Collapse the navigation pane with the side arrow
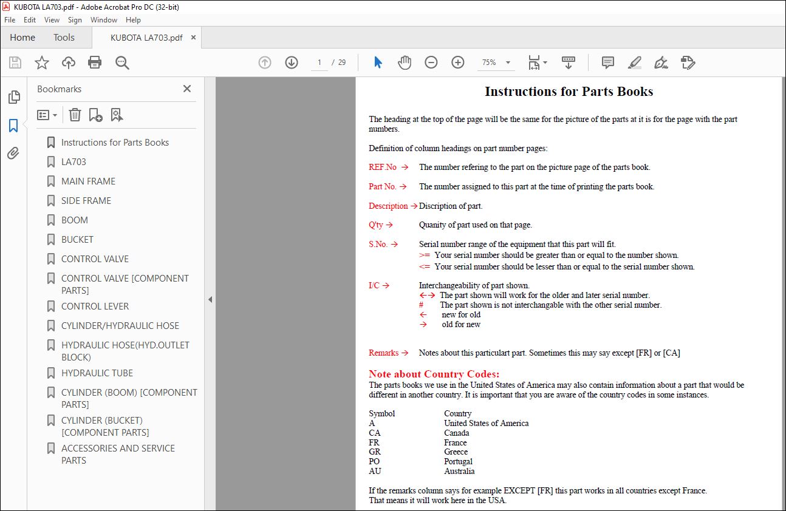This screenshot has height=511, width=786. 210,299
